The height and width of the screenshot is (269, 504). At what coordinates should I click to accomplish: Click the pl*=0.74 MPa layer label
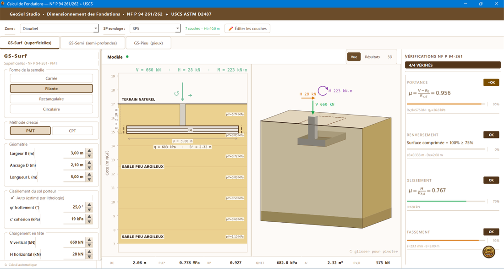235,115
